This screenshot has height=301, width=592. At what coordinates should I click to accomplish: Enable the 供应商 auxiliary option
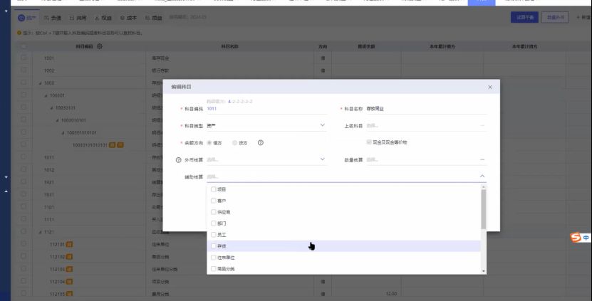(x=213, y=212)
